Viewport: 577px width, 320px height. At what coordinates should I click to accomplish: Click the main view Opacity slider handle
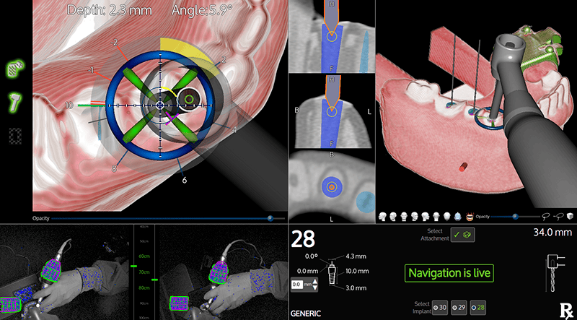coord(270,217)
